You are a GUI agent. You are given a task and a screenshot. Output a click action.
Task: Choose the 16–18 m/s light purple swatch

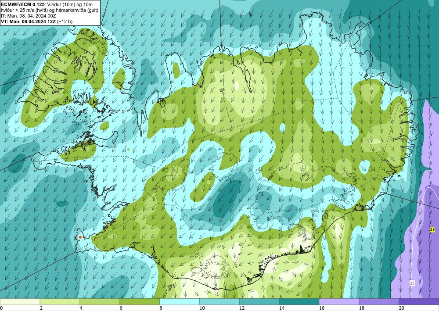point(339,302)
